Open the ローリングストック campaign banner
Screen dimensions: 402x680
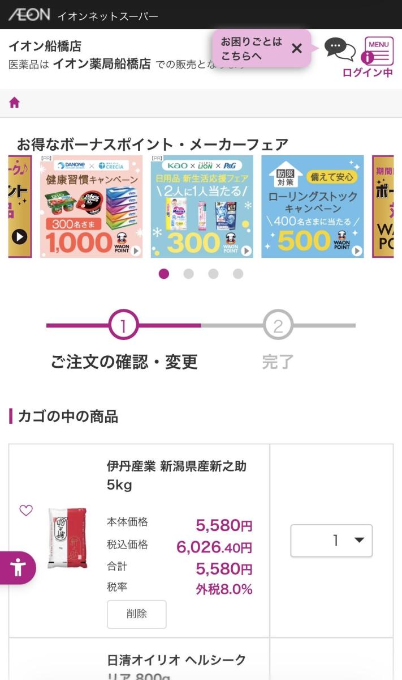pyautogui.click(x=313, y=206)
